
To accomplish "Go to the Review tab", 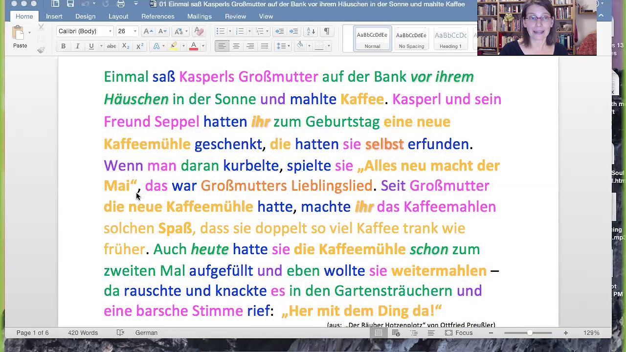I will tap(235, 16).
